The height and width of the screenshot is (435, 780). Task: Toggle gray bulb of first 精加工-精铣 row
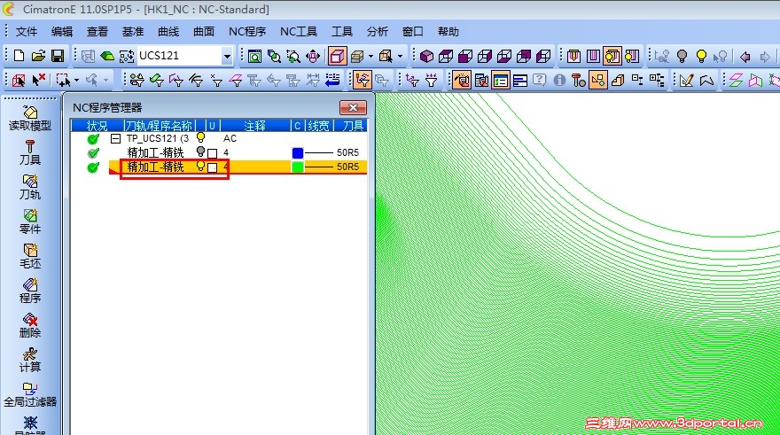(200, 151)
